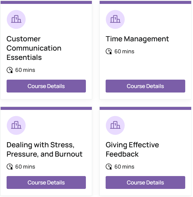
Task: Click duration clock icon under Giving Effective Feedback
Action: (x=109, y=167)
